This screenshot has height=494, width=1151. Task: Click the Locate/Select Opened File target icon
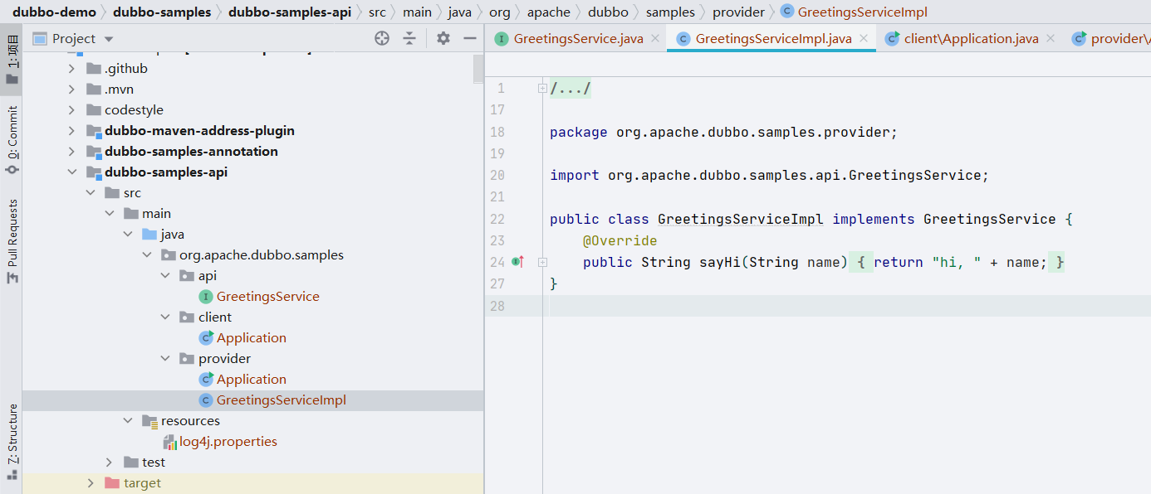click(x=382, y=38)
